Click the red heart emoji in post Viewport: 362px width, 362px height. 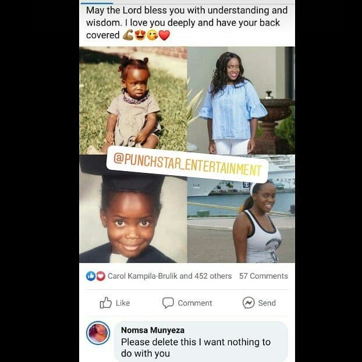pos(164,36)
